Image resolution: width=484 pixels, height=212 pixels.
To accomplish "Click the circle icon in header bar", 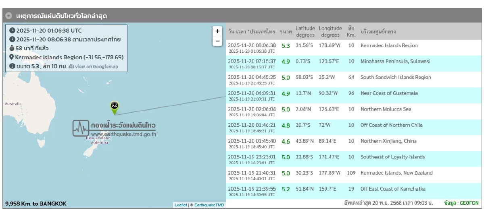I will coord(8,16).
